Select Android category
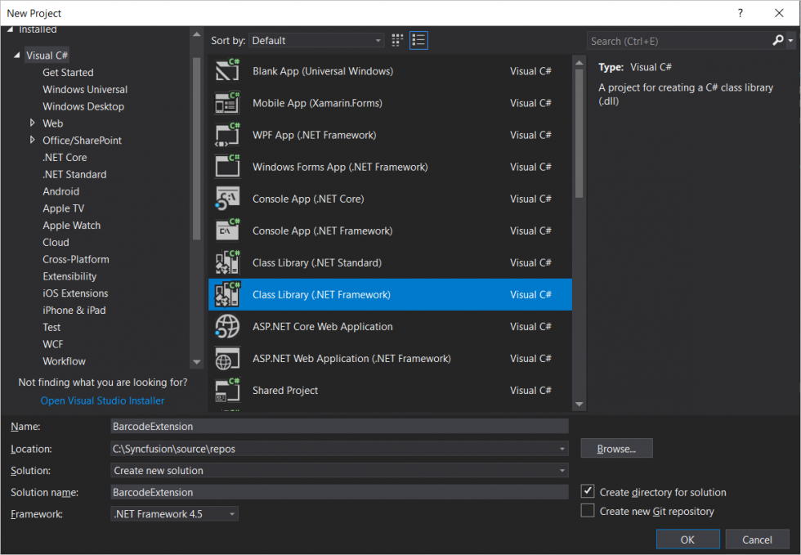This screenshot has height=555, width=801. pyautogui.click(x=60, y=191)
